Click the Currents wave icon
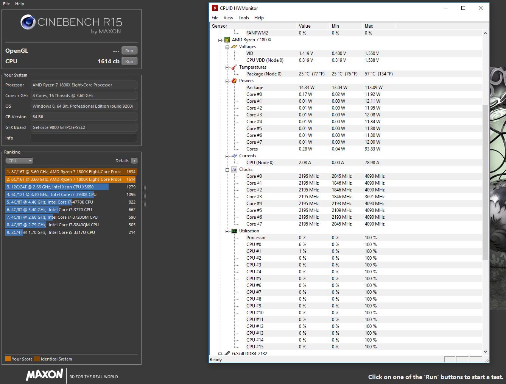 (x=234, y=156)
